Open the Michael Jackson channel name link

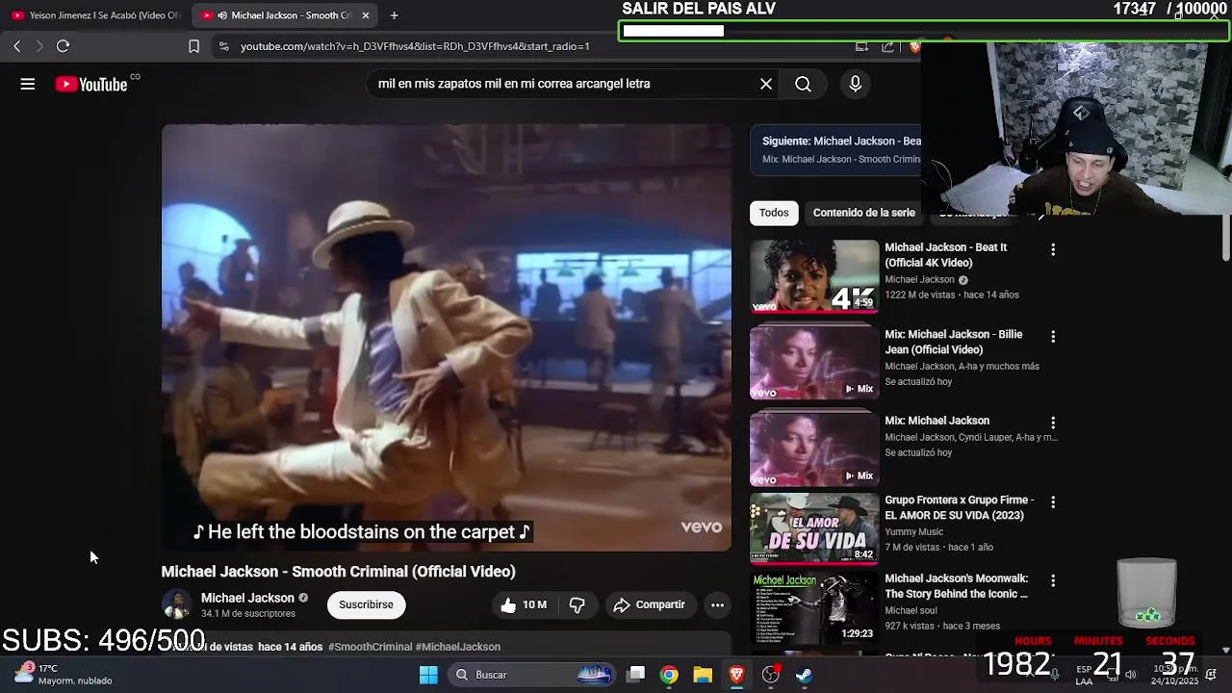coord(247,598)
